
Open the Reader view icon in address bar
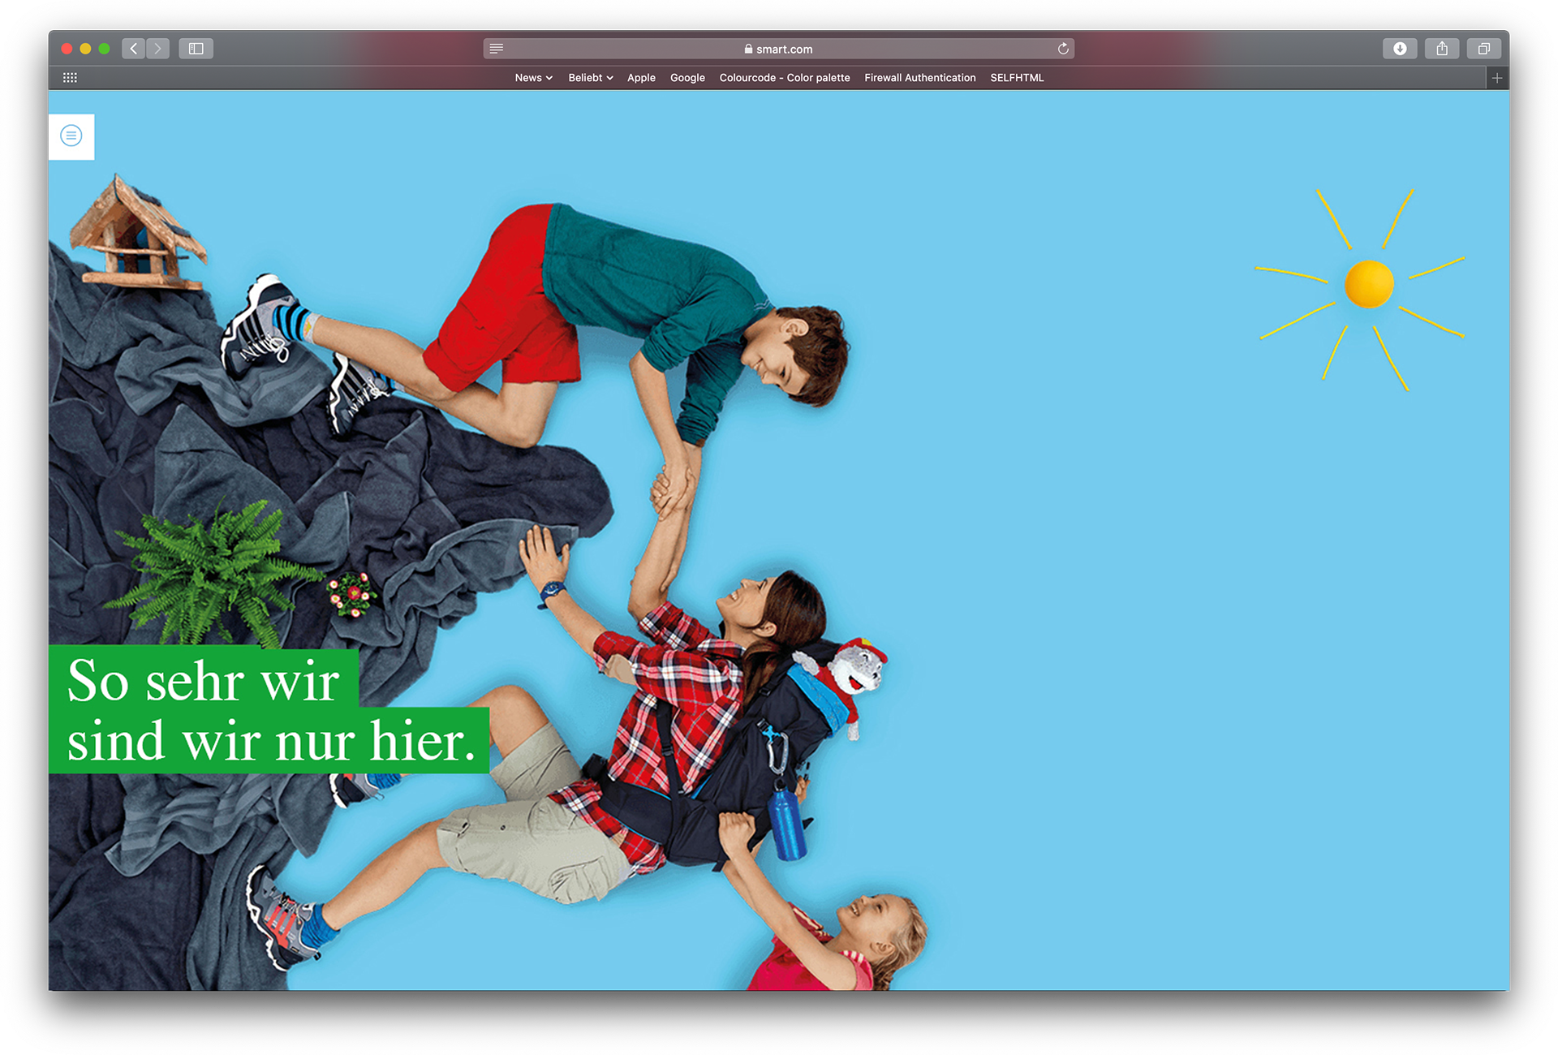point(497,49)
